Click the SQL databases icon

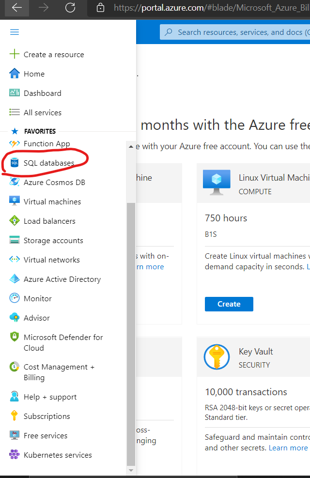15,163
